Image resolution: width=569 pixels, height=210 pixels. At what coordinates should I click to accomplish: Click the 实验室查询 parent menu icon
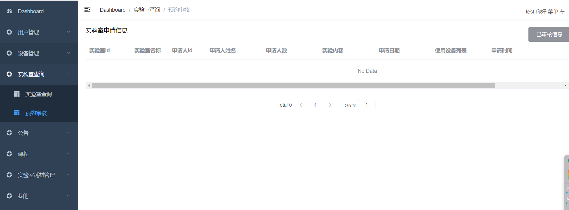[x=9, y=74]
